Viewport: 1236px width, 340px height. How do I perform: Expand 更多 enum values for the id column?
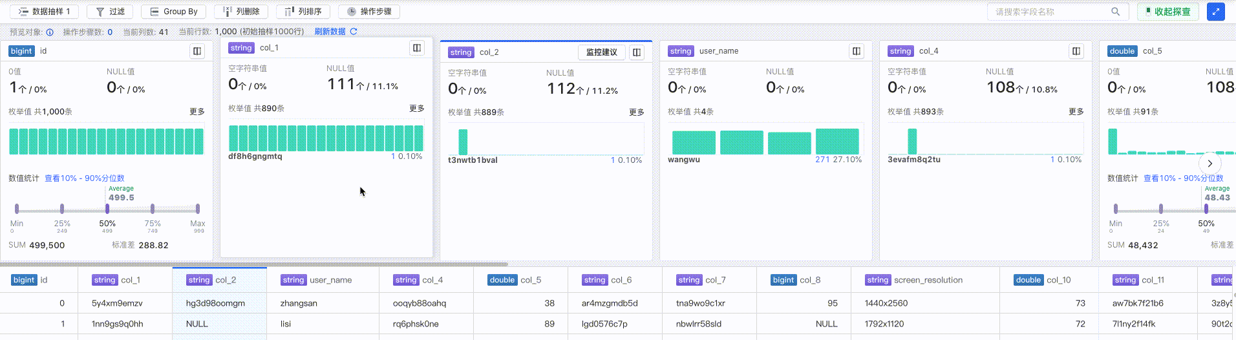[197, 112]
